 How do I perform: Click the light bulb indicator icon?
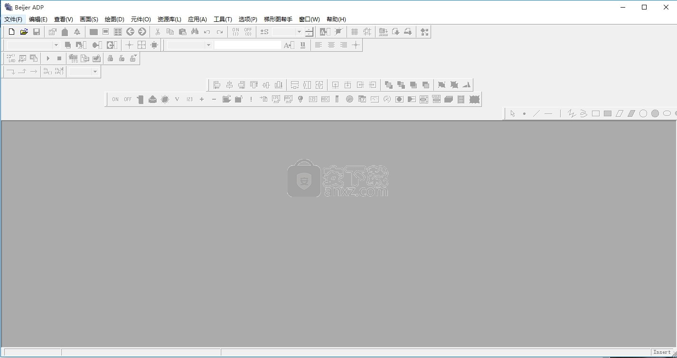click(301, 99)
